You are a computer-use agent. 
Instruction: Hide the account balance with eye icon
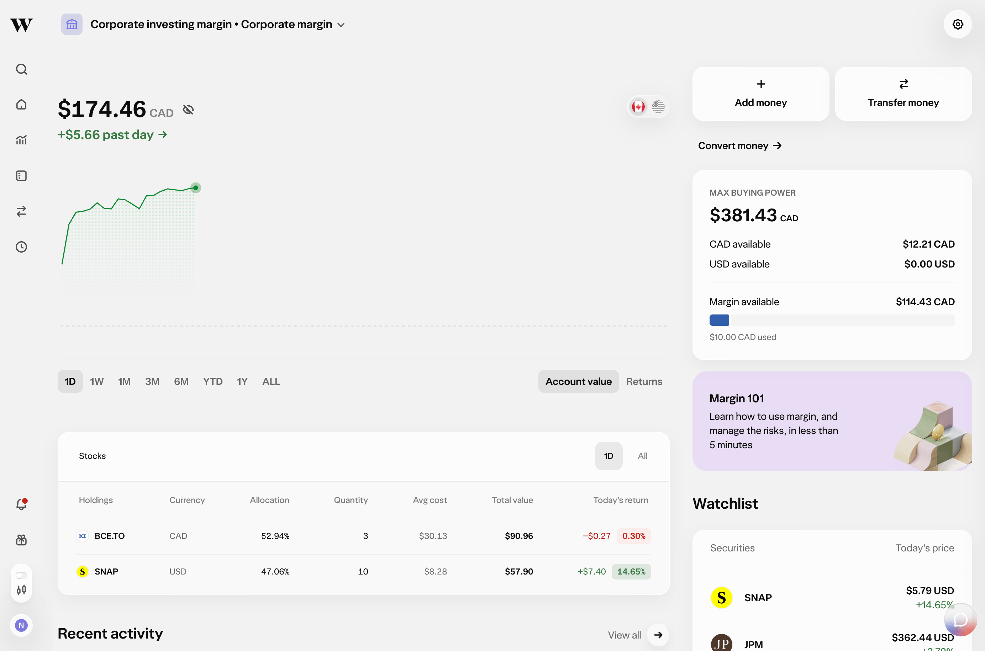pyautogui.click(x=188, y=110)
